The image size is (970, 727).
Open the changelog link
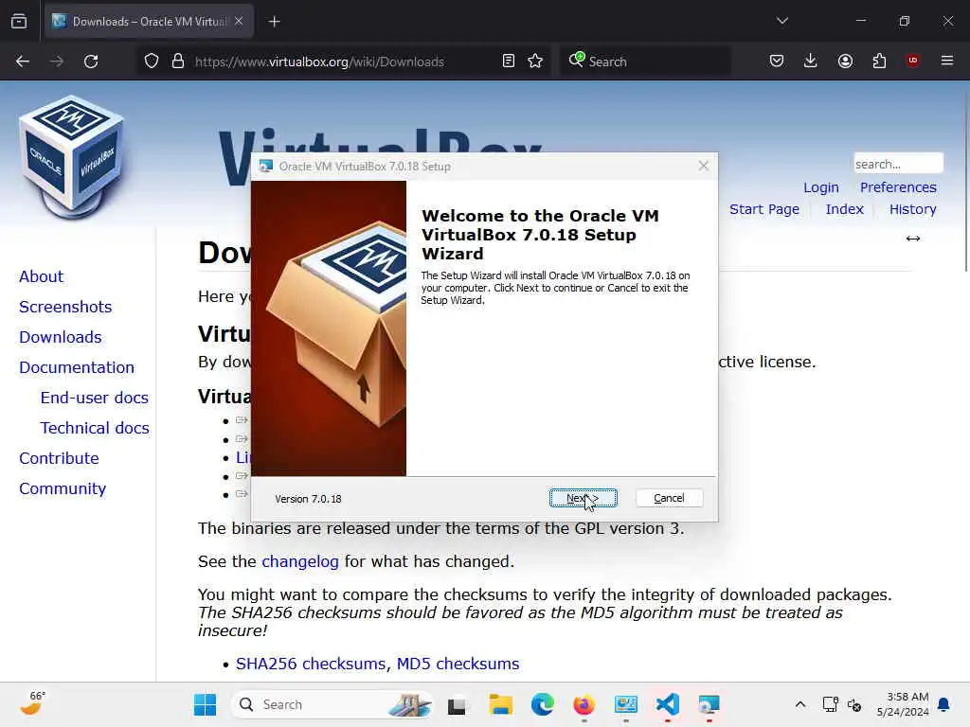point(300,561)
